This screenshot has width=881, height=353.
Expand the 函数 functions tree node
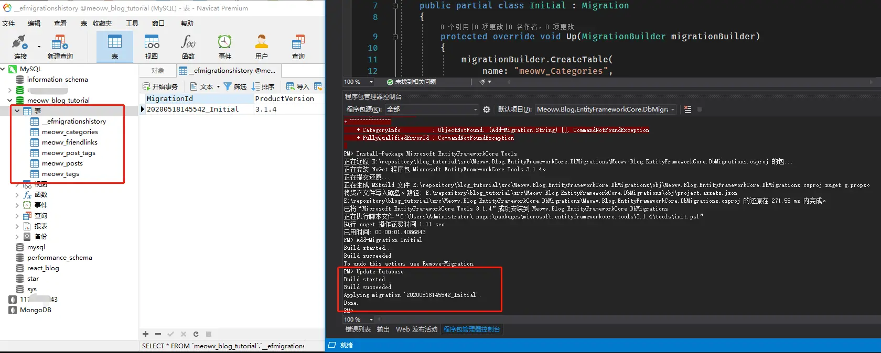17,195
